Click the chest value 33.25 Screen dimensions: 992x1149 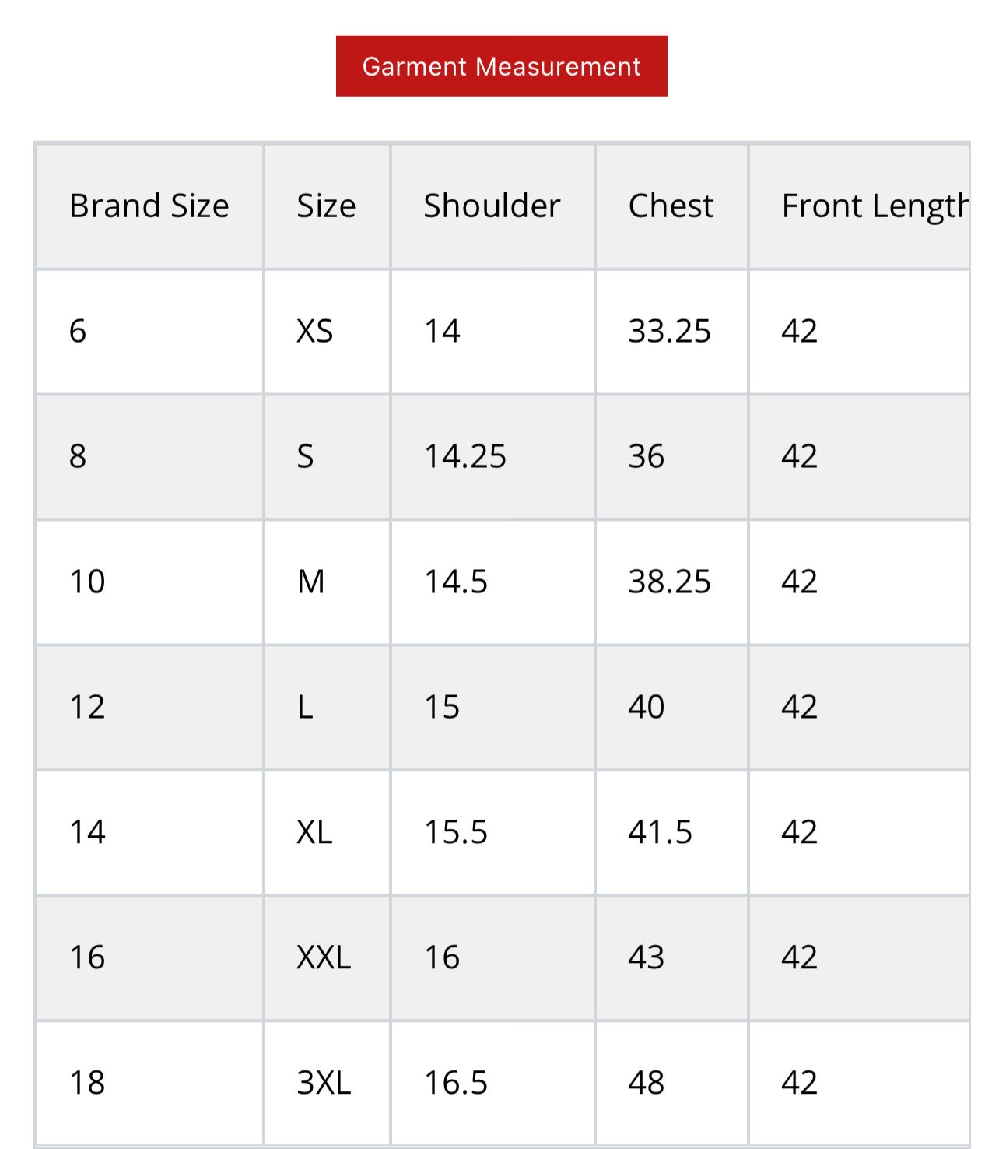[x=669, y=332]
